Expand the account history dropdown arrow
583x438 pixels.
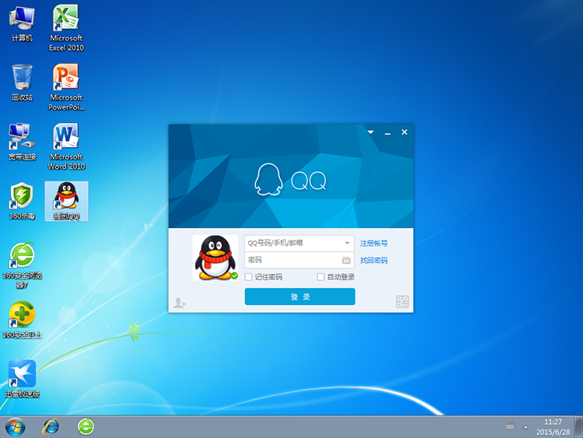[347, 243]
